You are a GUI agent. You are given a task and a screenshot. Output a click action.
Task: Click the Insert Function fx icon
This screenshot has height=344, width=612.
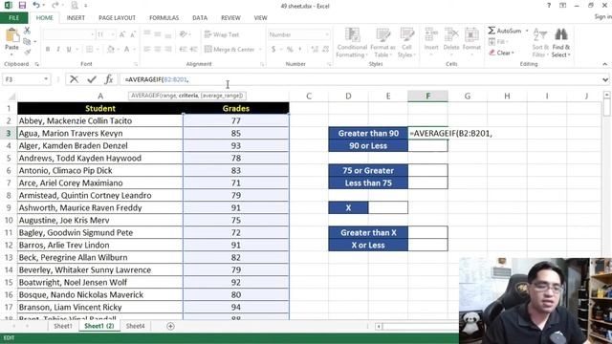pyautogui.click(x=109, y=79)
